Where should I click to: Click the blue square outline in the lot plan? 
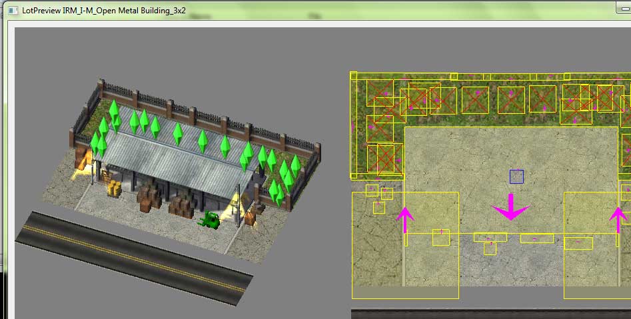pos(516,176)
